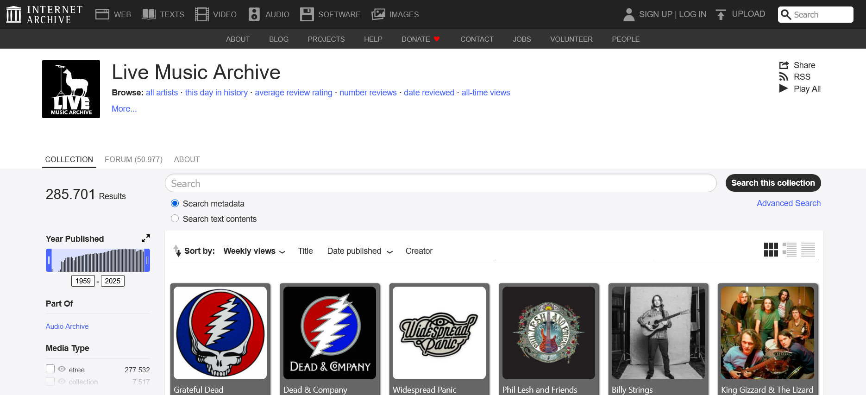The width and height of the screenshot is (866, 395).
Task: Click the Live Music Archive llama logo
Action: click(x=71, y=89)
